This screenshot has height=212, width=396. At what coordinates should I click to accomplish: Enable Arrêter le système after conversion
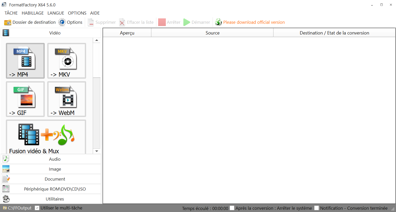pyautogui.click(x=232, y=208)
